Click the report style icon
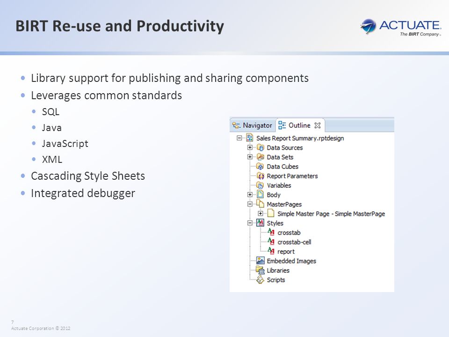 pyautogui.click(x=271, y=251)
